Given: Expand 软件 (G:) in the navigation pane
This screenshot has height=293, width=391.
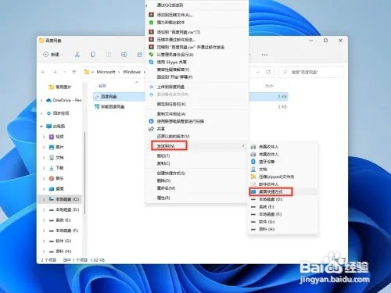Looking at the screenshot, I should click(x=44, y=241).
